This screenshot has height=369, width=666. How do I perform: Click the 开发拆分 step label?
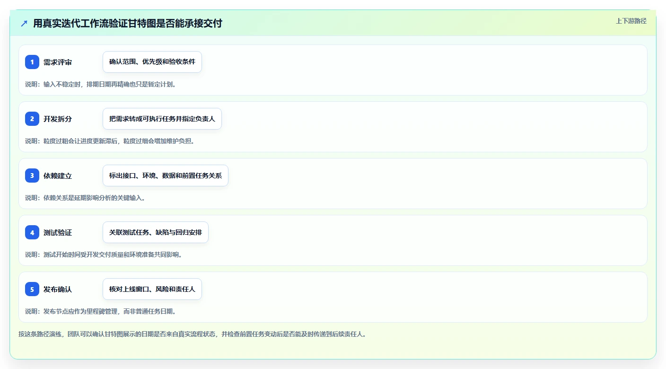[x=58, y=119]
